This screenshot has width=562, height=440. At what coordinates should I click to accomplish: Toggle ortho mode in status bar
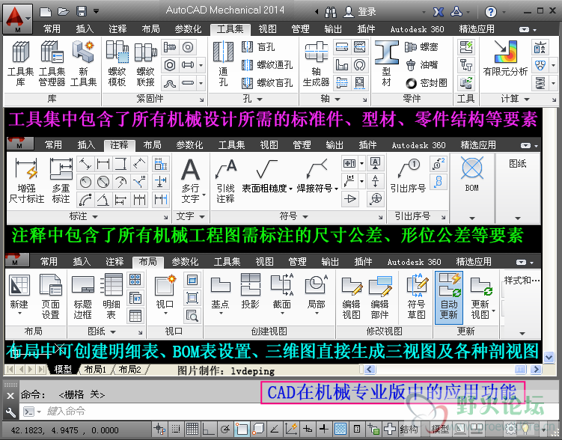tap(209, 429)
